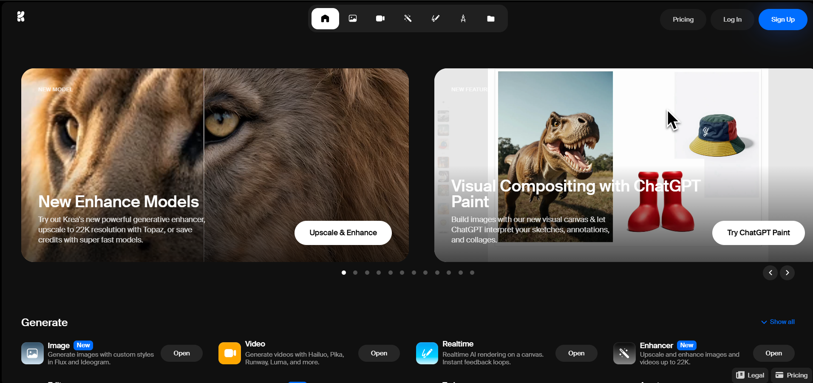Image resolution: width=813 pixels, height=383 pixels.
Task: Select the last carousel dot indicator
Action: tap(472, 273)
